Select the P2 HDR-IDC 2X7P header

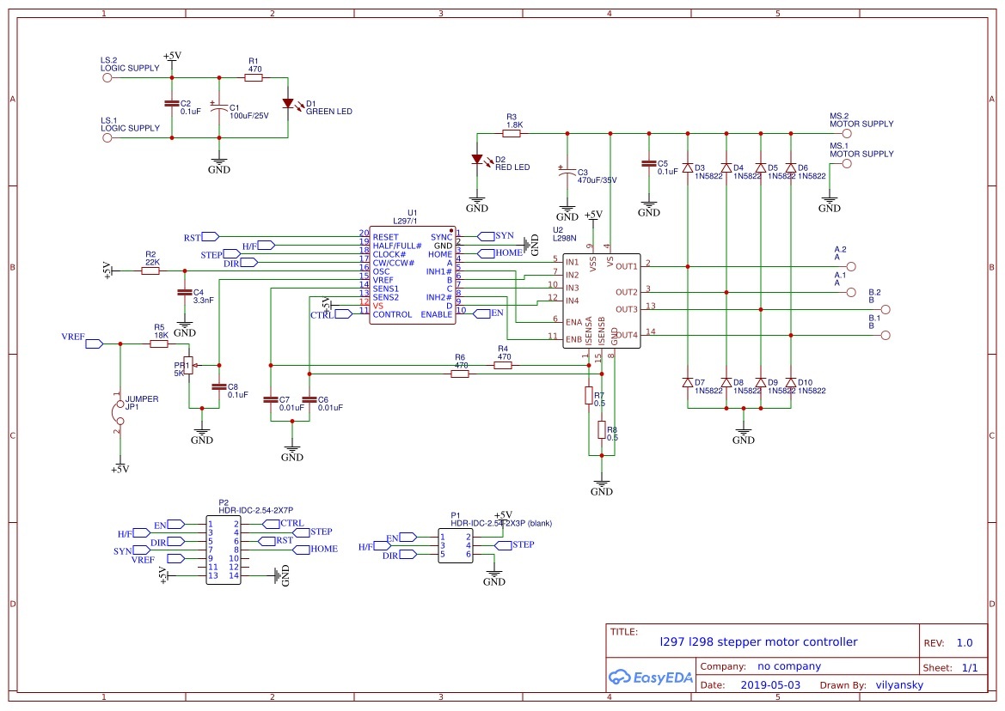point(223,550)
